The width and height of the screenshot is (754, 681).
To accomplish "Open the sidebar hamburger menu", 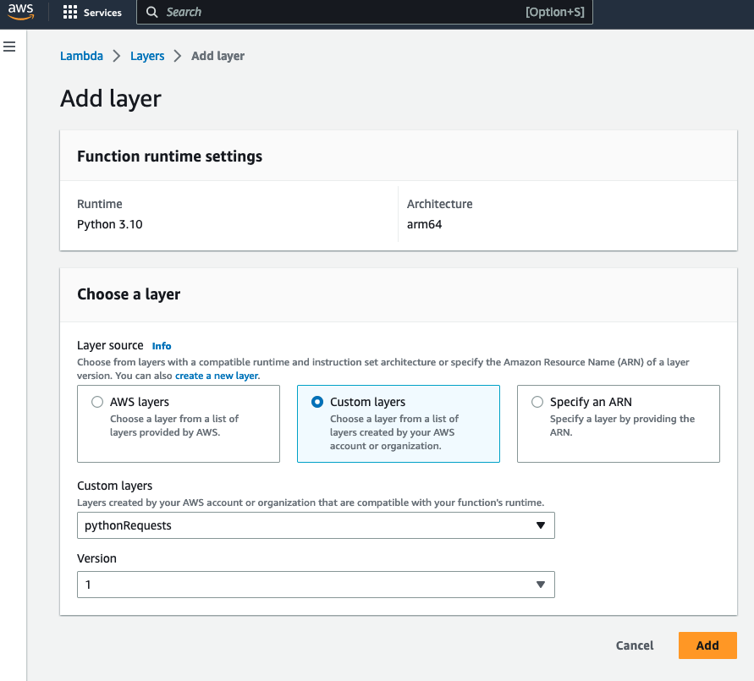I will pos(9,47).
